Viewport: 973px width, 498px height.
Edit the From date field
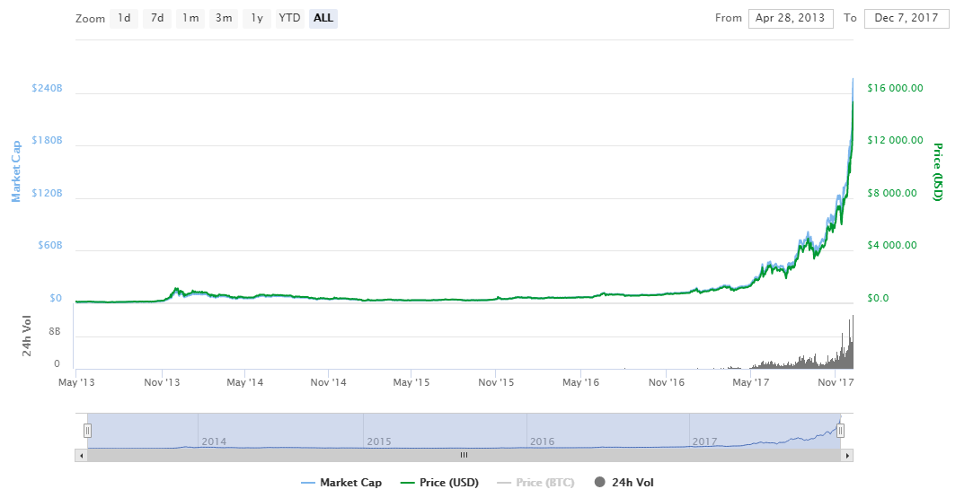791,19
